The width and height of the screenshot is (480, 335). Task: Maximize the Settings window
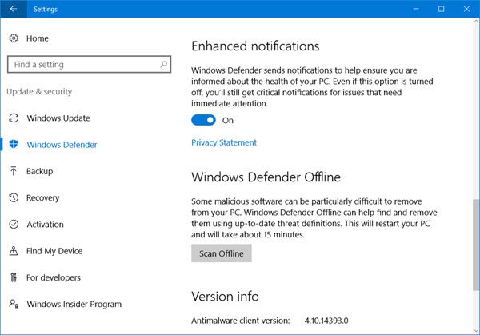[x=441, y=9]
